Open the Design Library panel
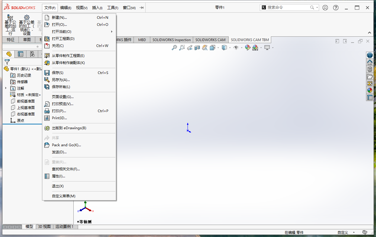 (370, 69)
